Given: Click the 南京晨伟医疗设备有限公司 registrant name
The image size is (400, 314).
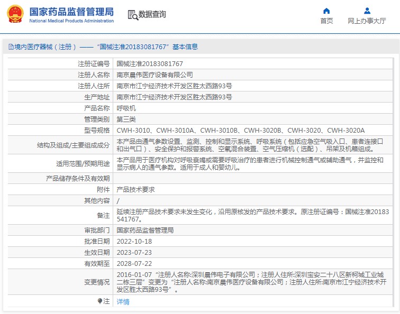Looking at the screenshot, I should point(155,75).
